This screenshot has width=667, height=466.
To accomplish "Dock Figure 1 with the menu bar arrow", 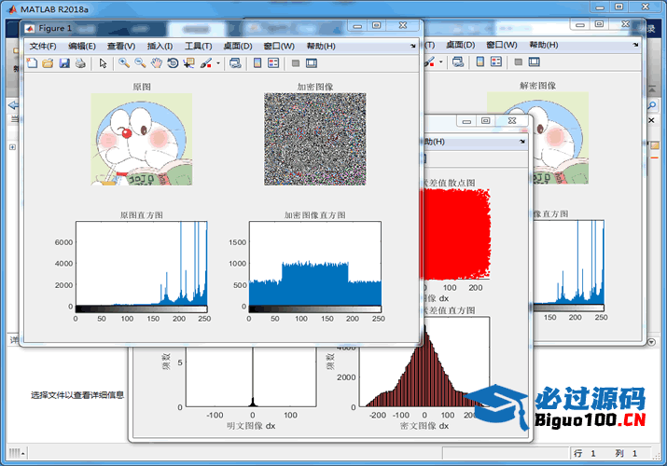I will pyautogui.click(x=412, y=46).
